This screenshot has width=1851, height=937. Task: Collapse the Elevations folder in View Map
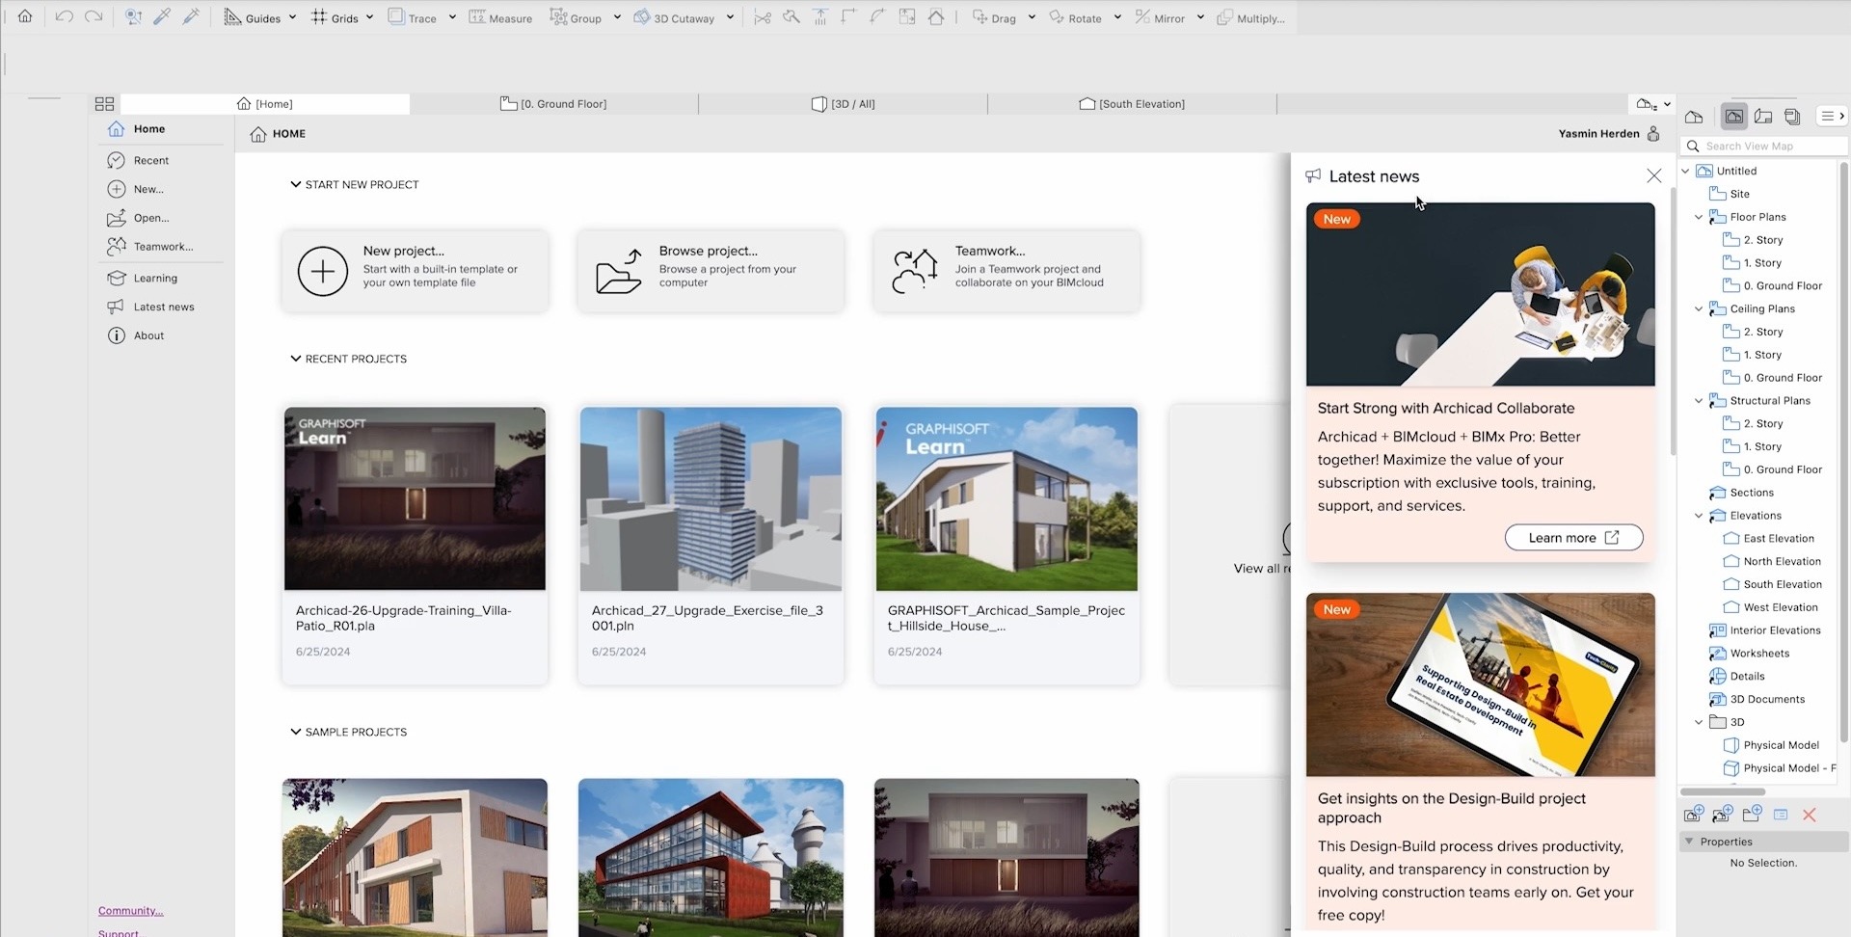[1699, 515]
